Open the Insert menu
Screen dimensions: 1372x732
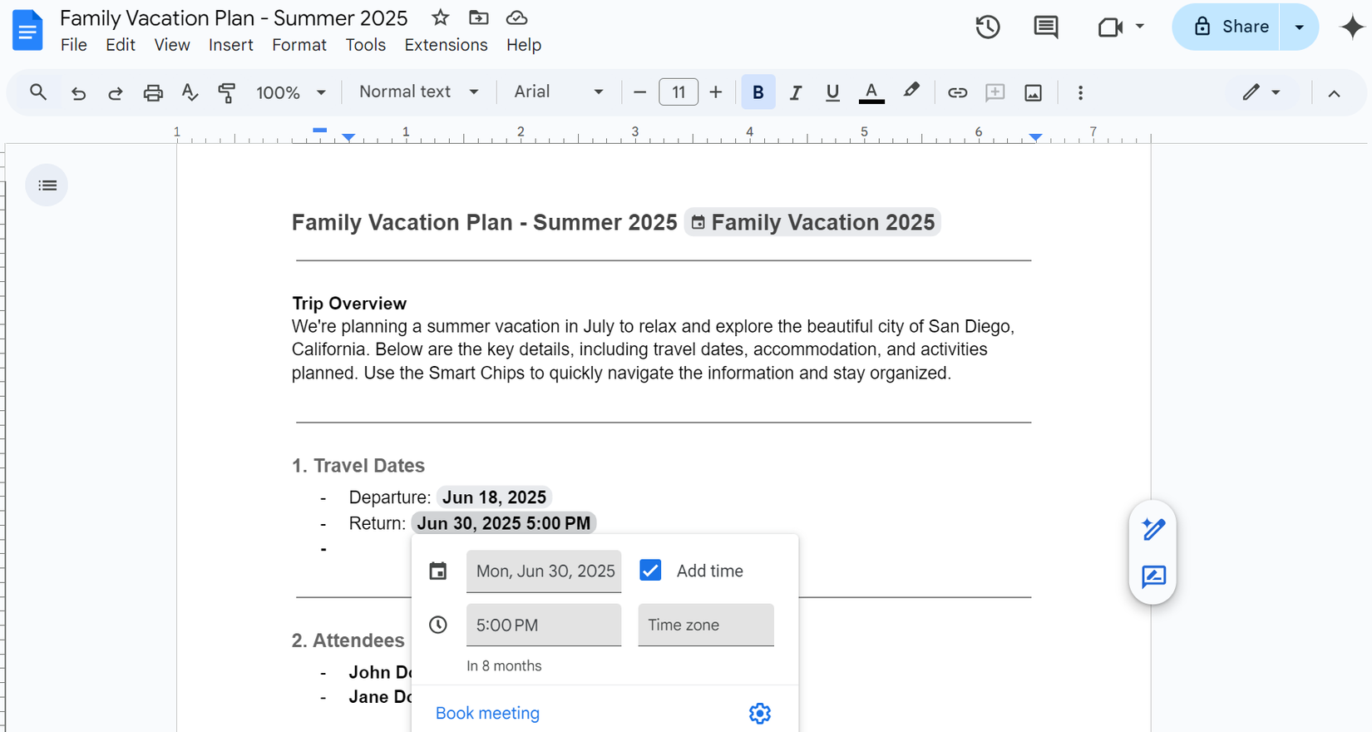pos(230,45)
